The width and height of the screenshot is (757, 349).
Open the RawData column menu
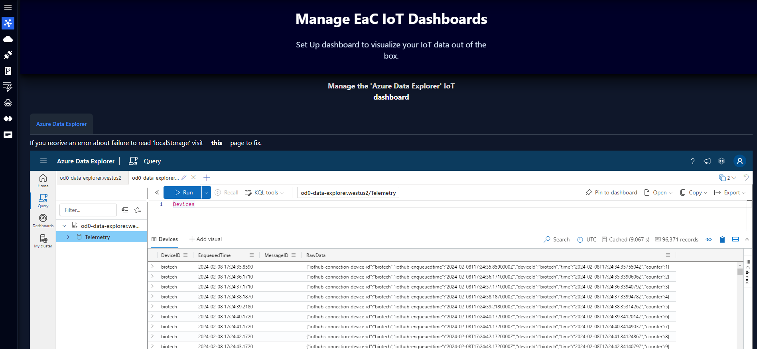[x=668, y=255]
